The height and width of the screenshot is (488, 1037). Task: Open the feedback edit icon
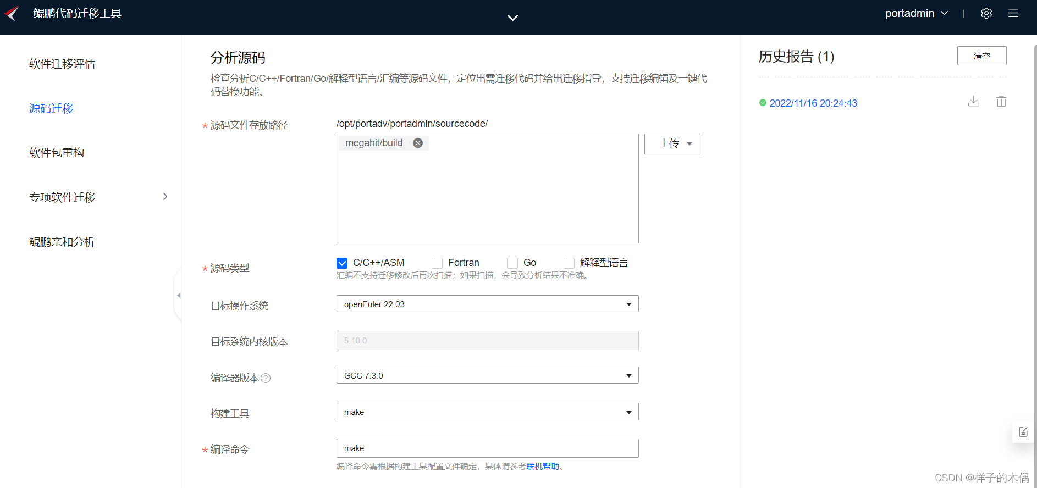[1023, 432]
